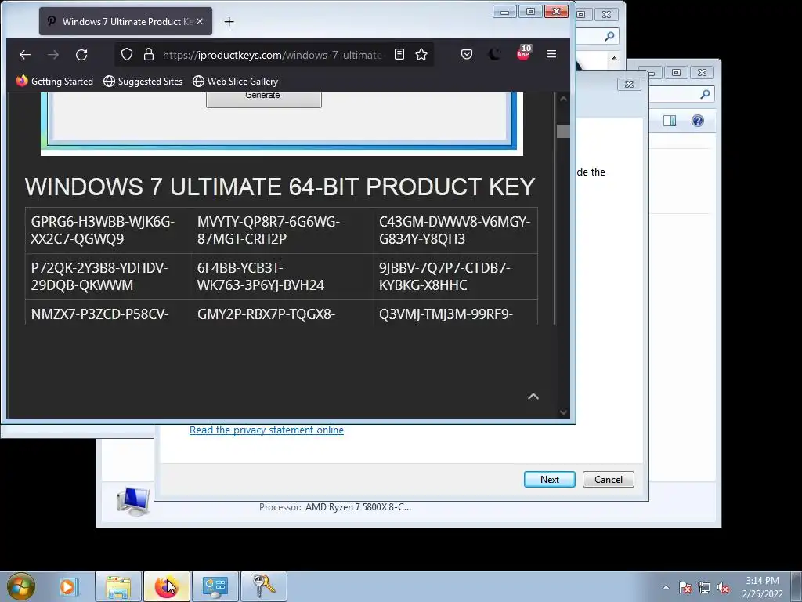
Task: Open Read the privacy statement online link
Action: 266,430
